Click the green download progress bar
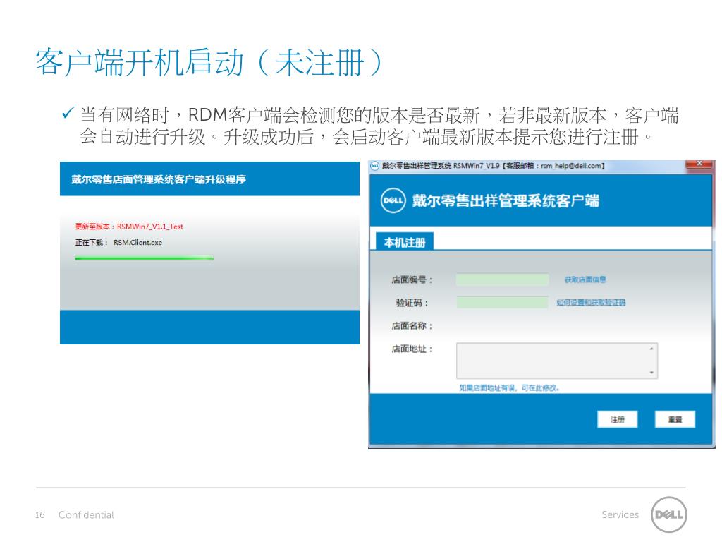Viewport: 722px width, 542px height. (x=144, y=258)
